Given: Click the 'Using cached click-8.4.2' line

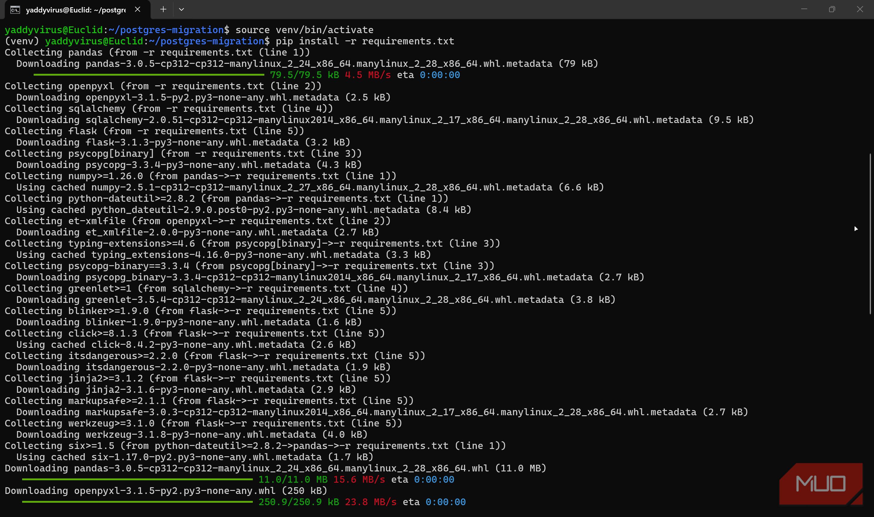Looking at the screenshot, I should 186,344.
